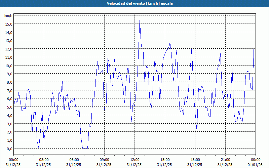Select the 13,0 y-axis label
The image size is (269, 168).
click(x=9, y=41)
